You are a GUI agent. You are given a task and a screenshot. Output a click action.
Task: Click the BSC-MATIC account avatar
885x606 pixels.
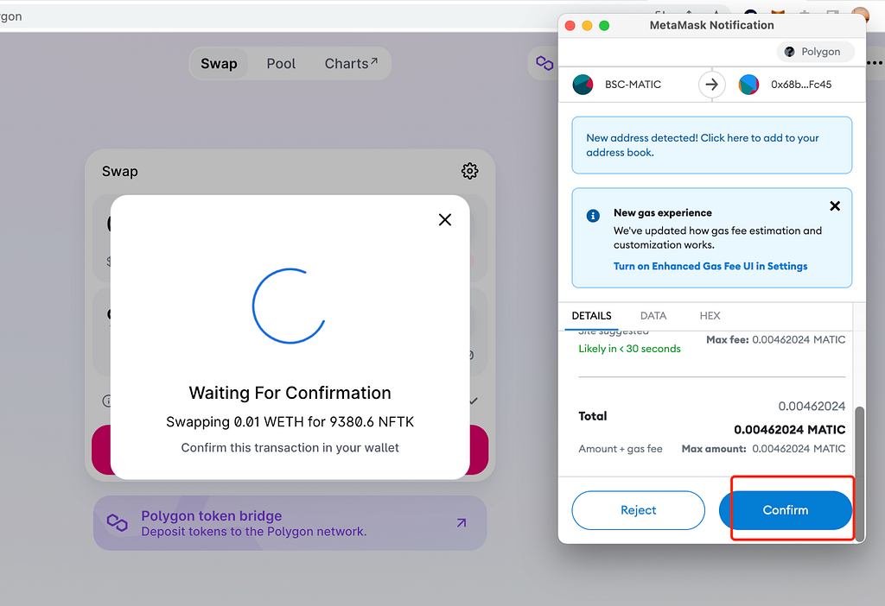(x=583, y=85)
